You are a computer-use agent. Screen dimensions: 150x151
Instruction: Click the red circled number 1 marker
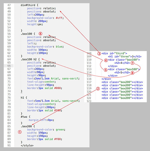coord(20,132)
